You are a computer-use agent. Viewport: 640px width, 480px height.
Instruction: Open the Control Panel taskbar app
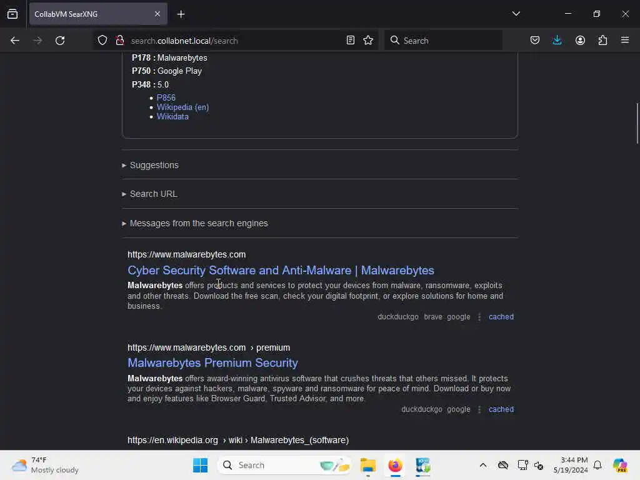423,465
